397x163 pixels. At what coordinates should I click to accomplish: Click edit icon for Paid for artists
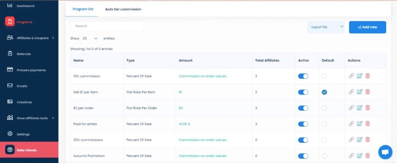tap(359, 124)
